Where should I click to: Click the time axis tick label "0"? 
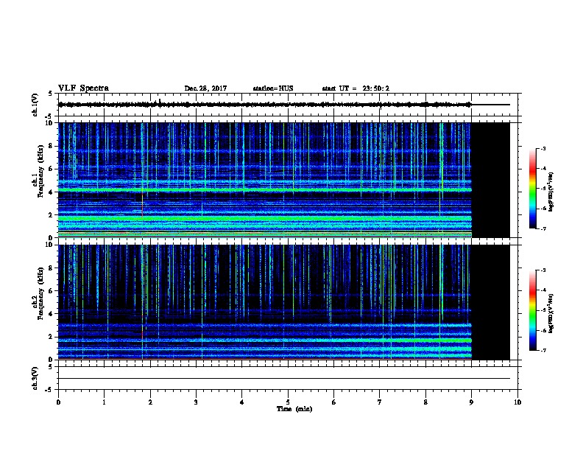pyautogui.click(x=58, y=402)
